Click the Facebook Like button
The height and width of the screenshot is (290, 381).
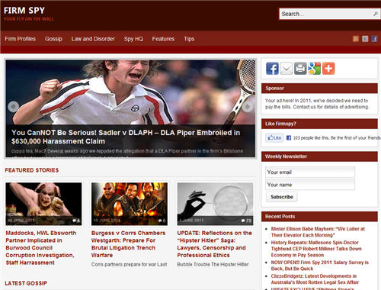tap(274, 138)
